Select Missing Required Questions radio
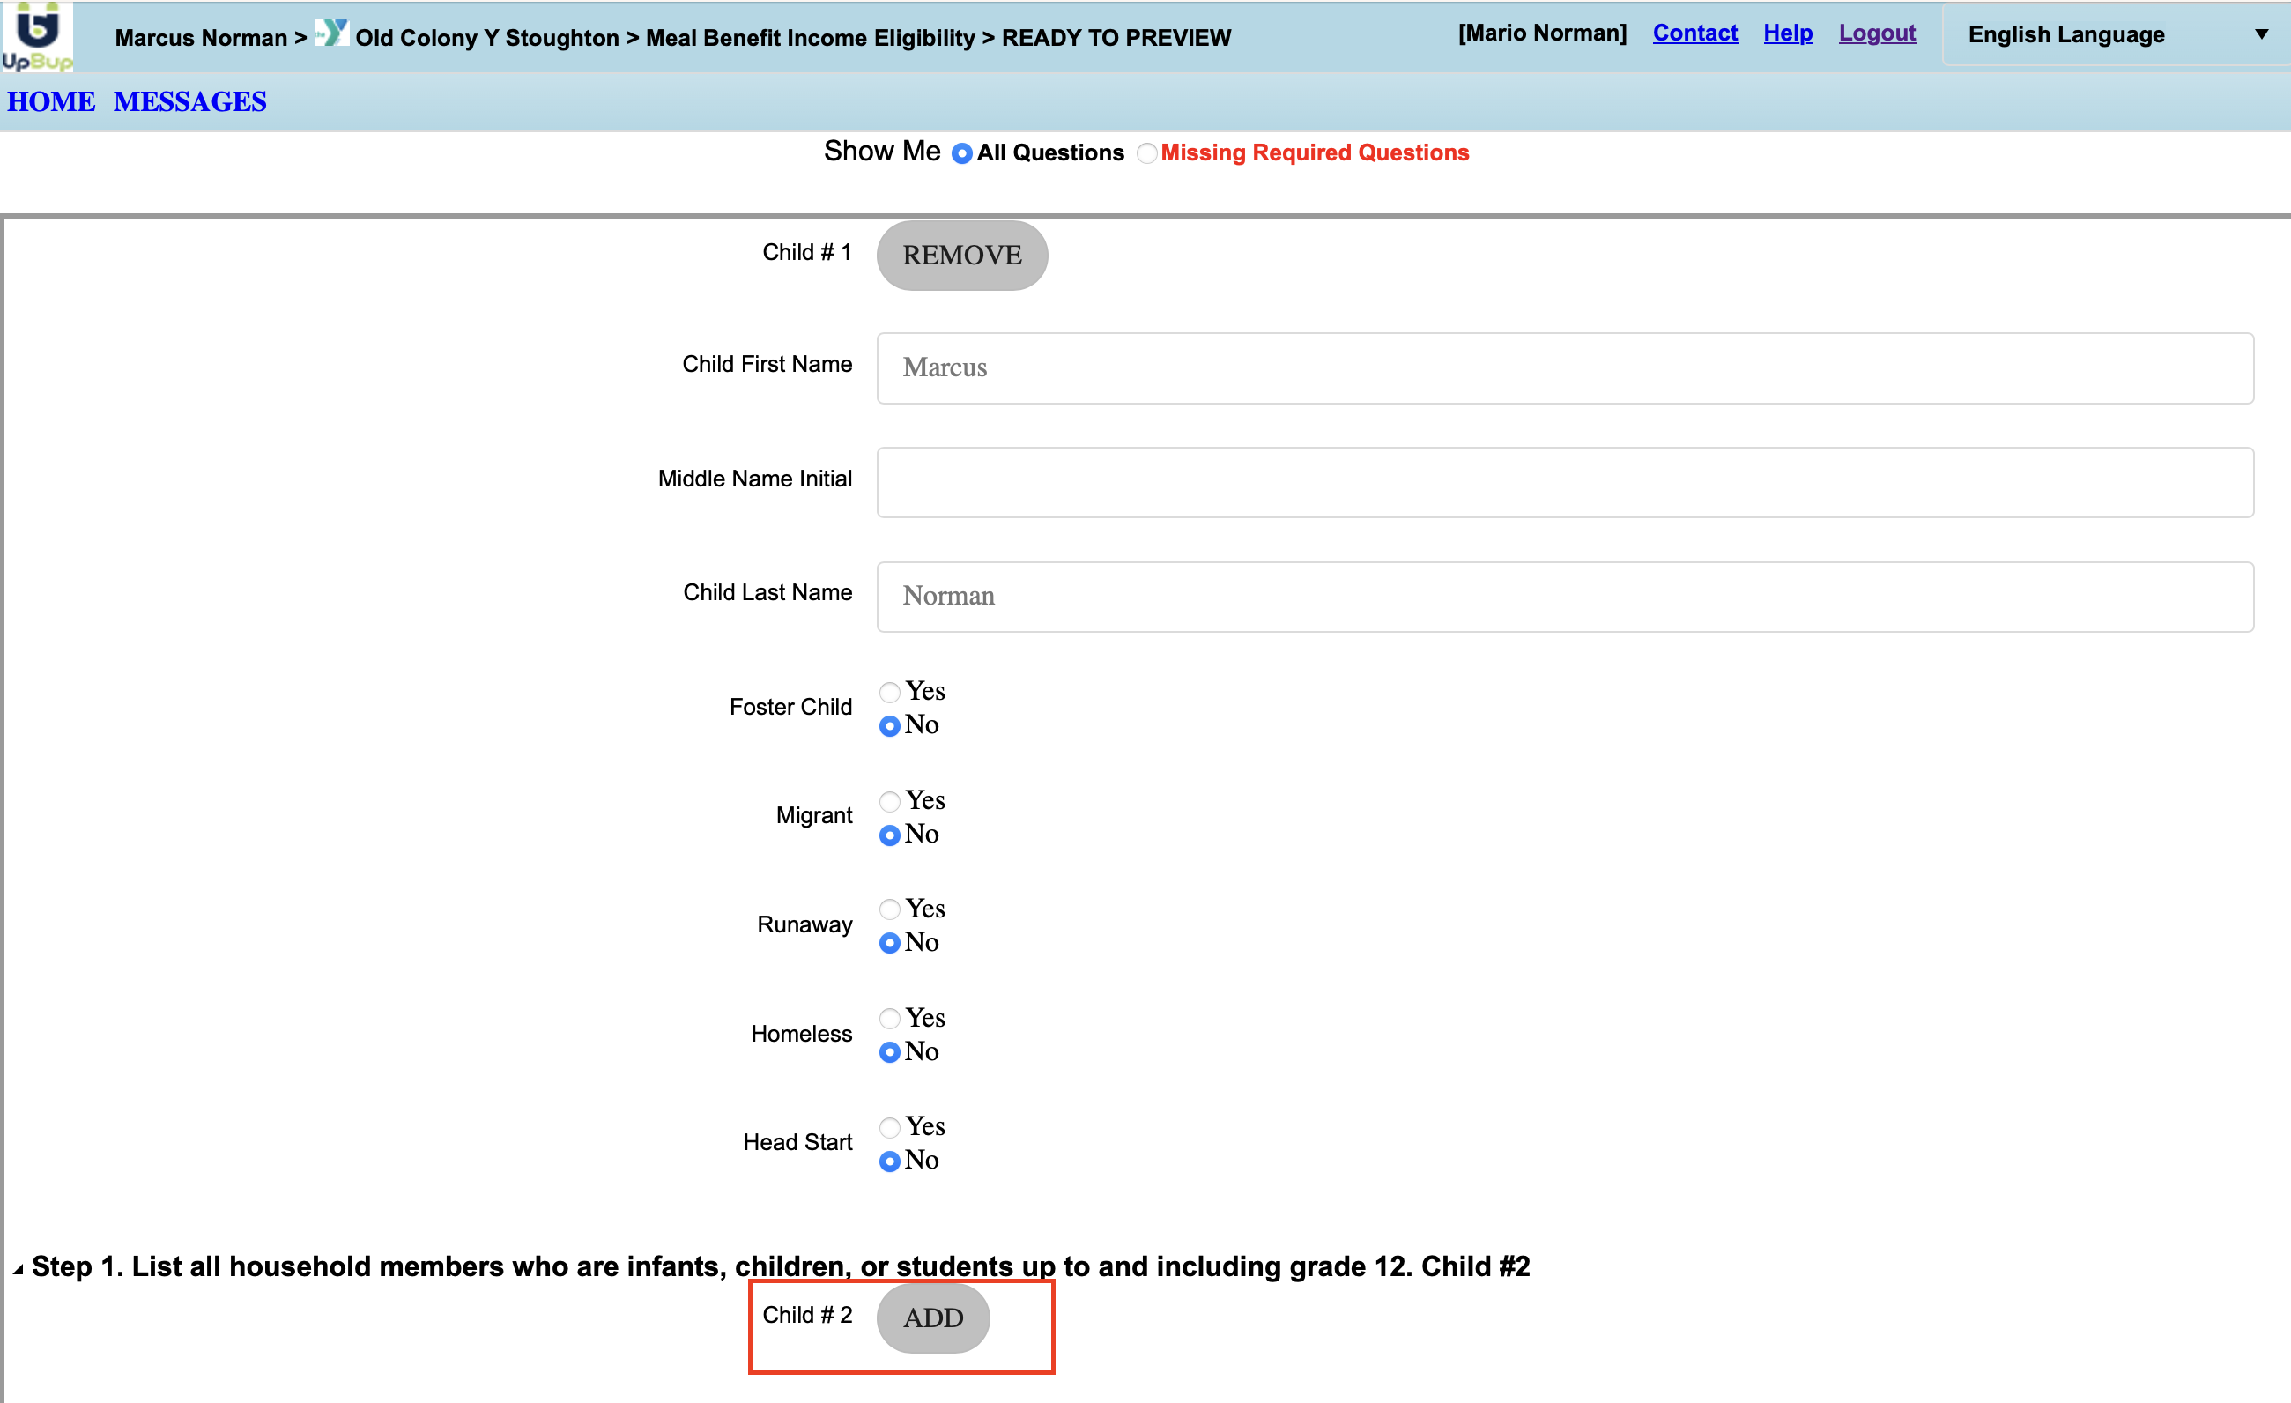 [1146, 153]
